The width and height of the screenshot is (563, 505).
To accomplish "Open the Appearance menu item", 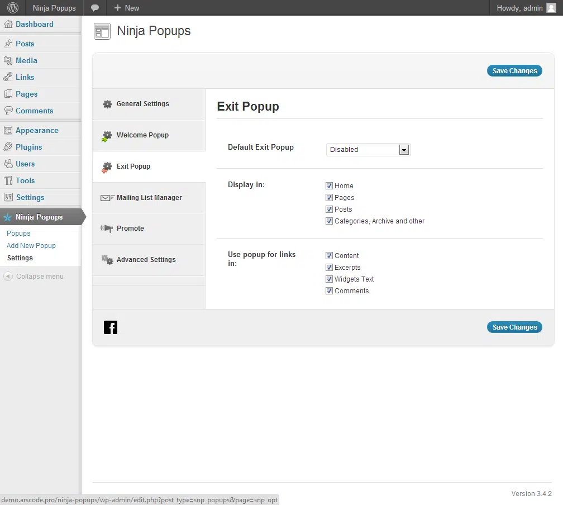I will pyautogui.click(x=41, y=130).
